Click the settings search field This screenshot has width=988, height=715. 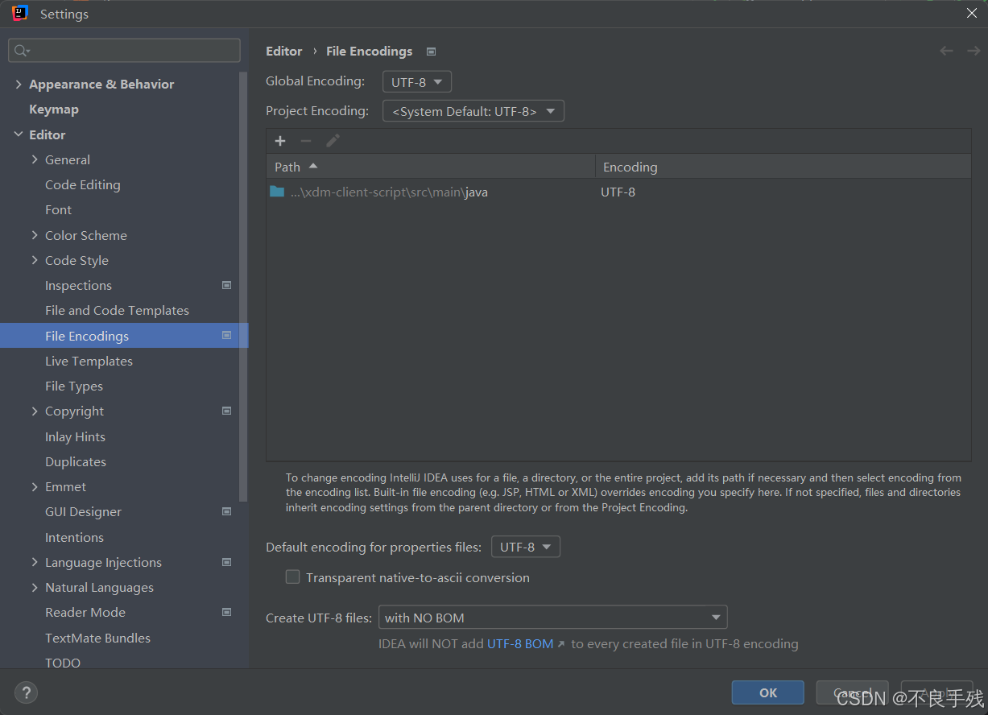point(124,51)
